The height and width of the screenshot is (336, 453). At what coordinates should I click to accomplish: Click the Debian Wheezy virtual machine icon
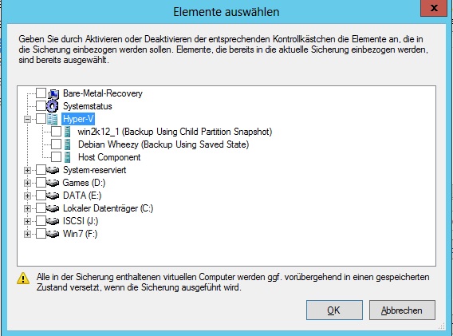pos(67,144)
